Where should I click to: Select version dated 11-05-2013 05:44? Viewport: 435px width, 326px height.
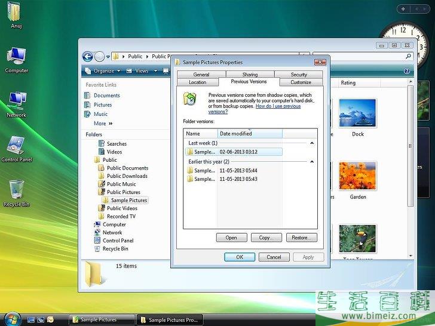(234, 171)
